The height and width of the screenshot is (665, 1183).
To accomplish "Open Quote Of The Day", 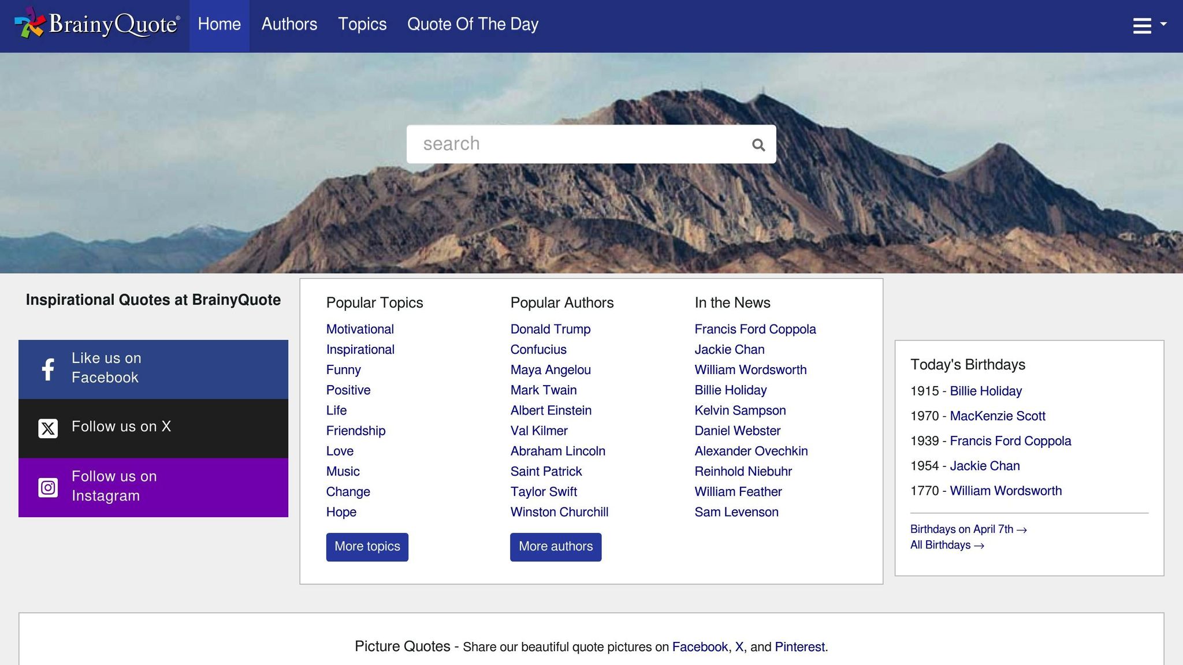I will [x=473, y=24].
